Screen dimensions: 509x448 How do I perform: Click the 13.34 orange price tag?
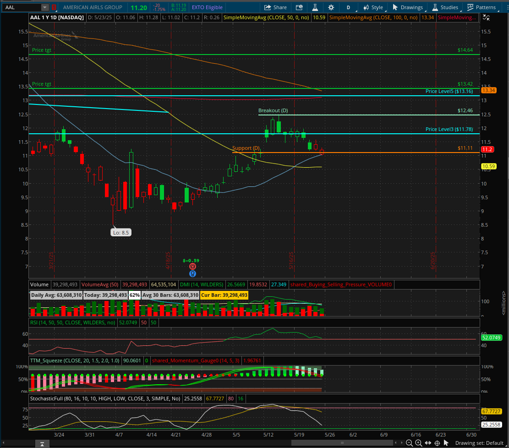click(488, 90)
